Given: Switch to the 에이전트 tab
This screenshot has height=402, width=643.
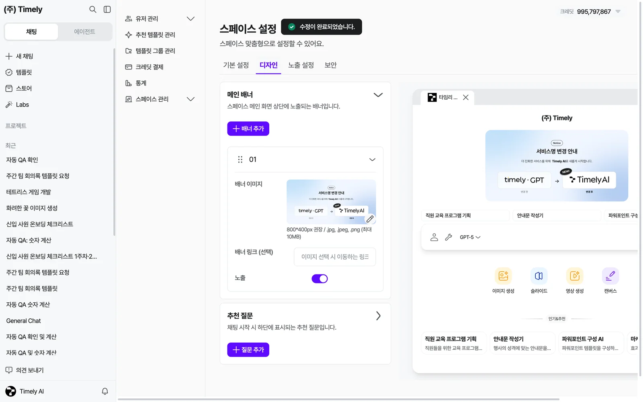Looking at the screenshot, I should [x=85, y=32].
